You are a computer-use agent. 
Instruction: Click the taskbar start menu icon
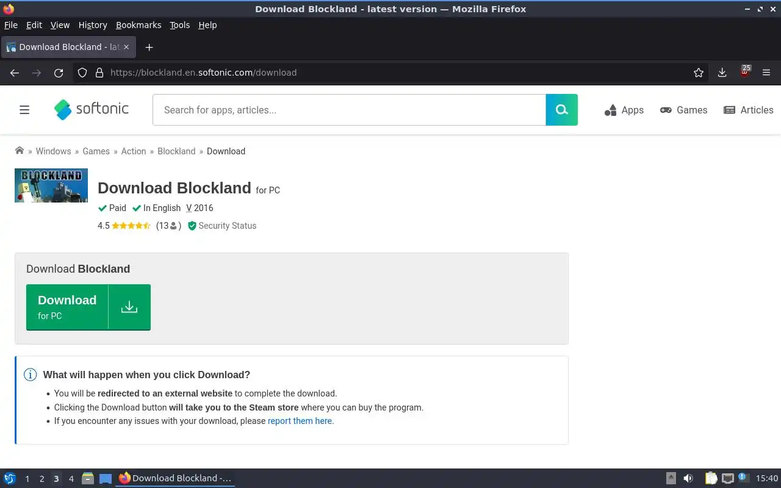coord(10,478)
